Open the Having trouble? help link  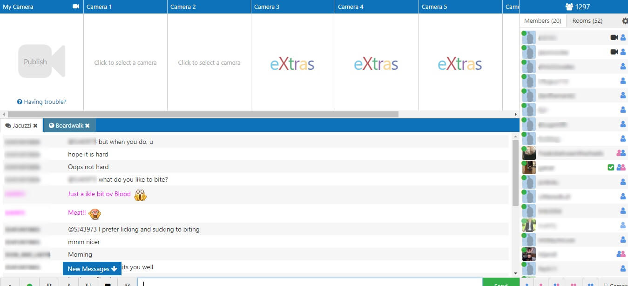pyautogui.click(x=42, y=102)
